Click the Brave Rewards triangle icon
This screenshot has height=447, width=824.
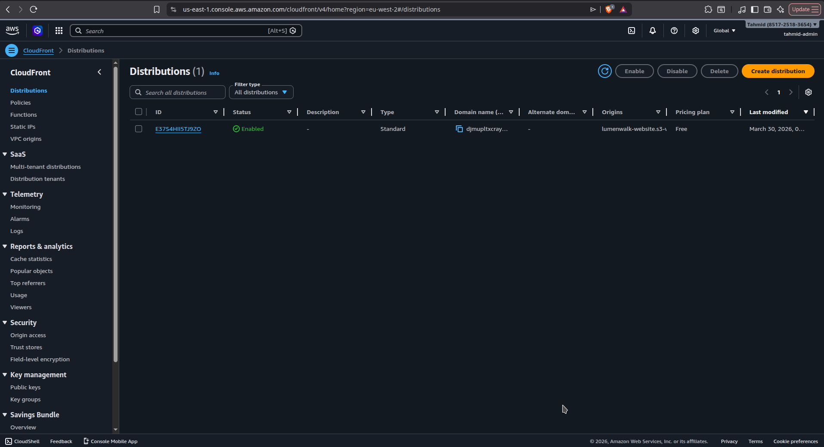[623, 9]
